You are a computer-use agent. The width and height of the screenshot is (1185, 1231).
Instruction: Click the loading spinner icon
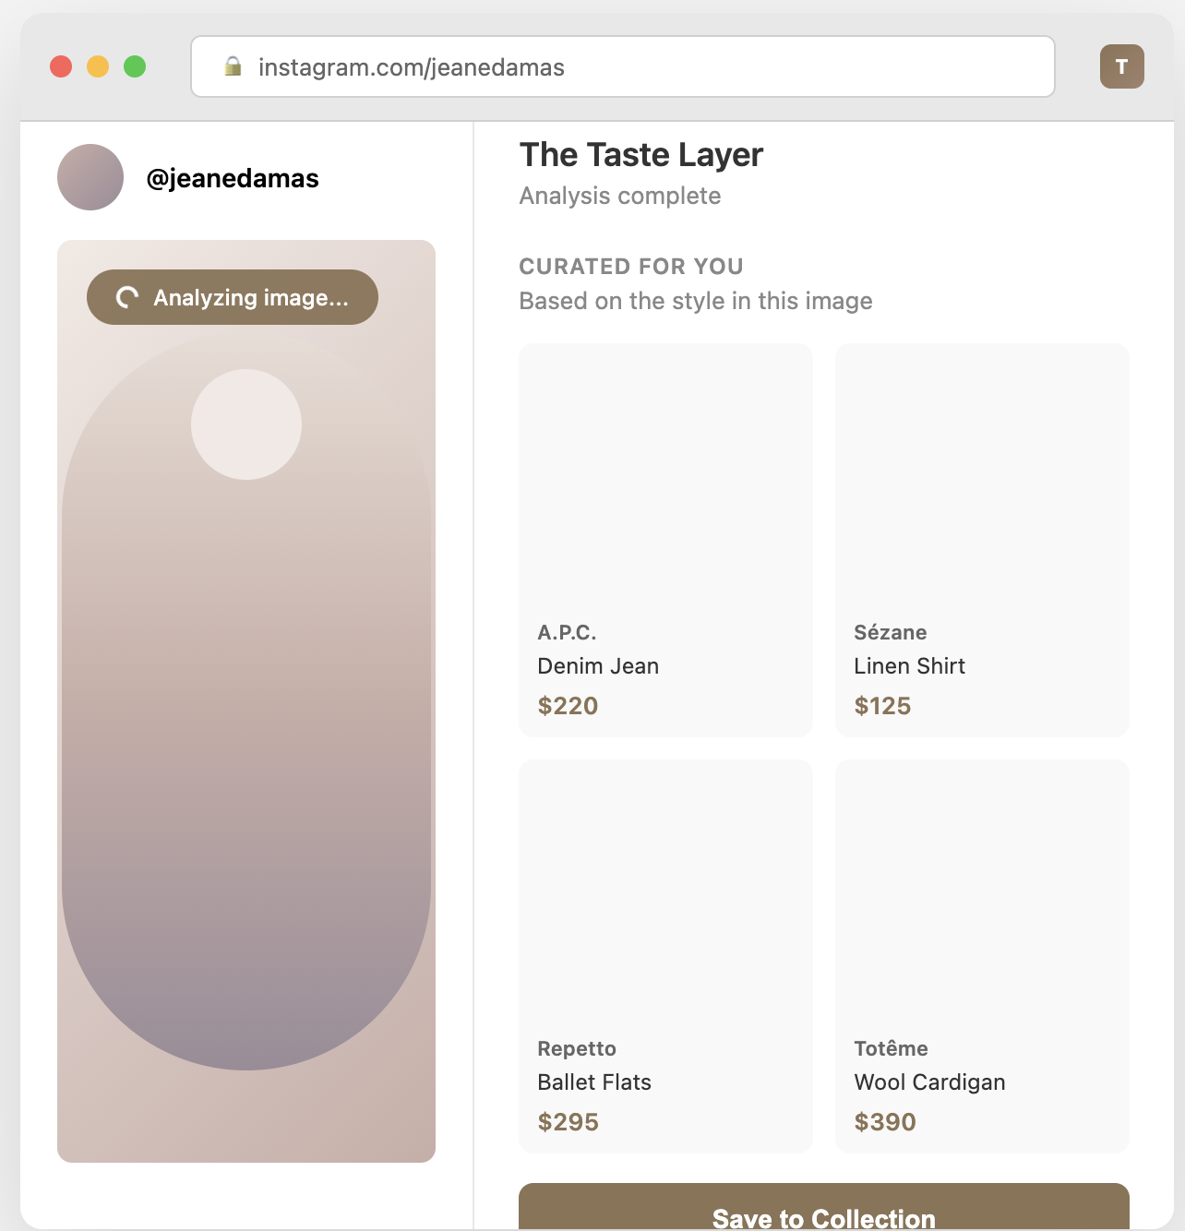coord(127,297)
